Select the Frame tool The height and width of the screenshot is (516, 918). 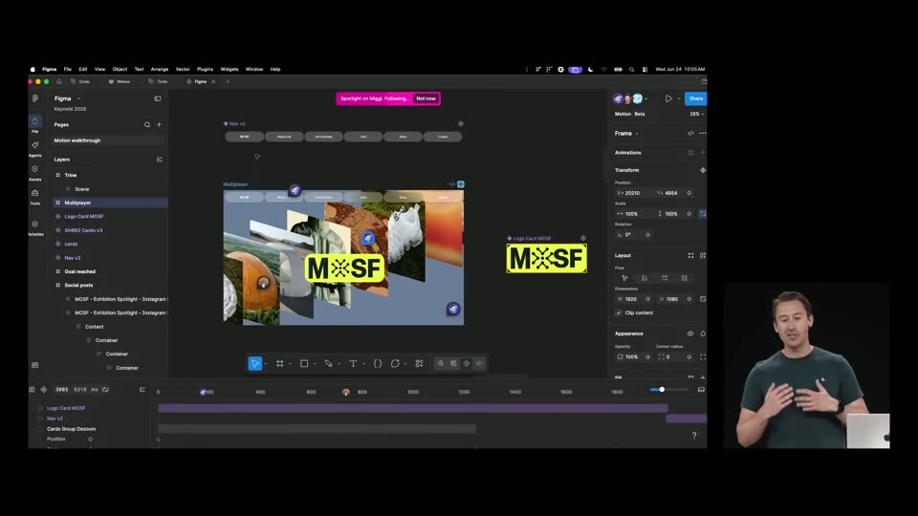click(280, 363)
